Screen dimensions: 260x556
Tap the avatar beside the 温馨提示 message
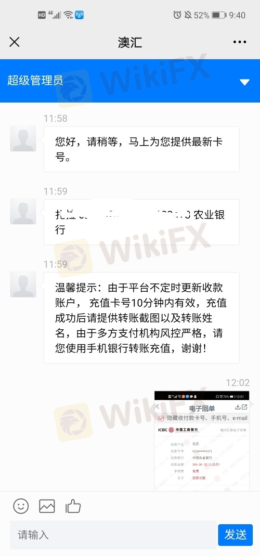pyautogui.click(x=23, y=284)
